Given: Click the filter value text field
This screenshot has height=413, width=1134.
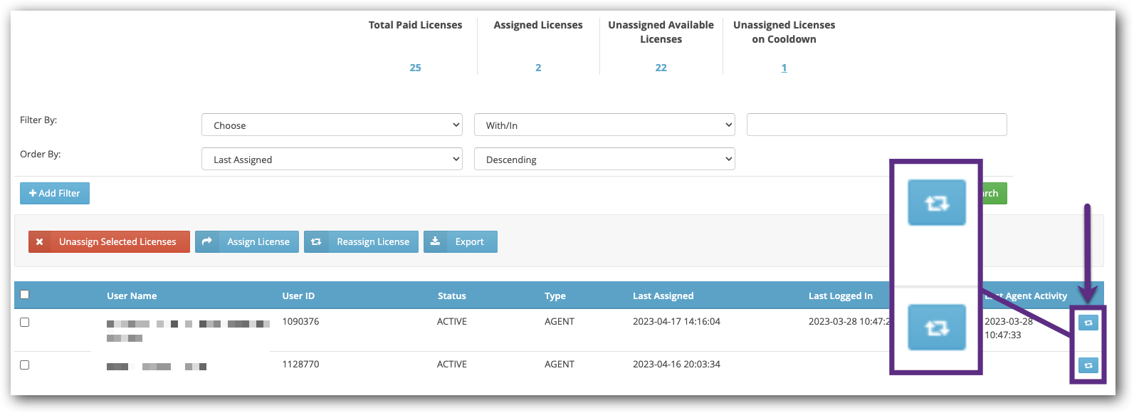Looking at the screenshot, I should coord(876,125).
